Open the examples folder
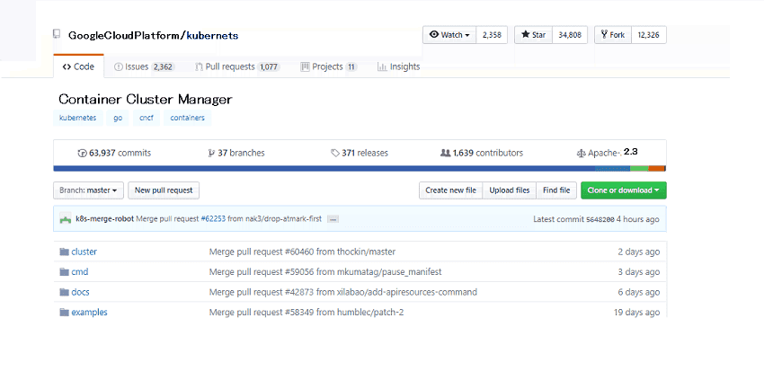Image resolution: width=764 pixels, height=371 pixels. coord(90,312)
